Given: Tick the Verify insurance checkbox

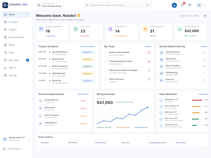Looking at the screenshot, I should [105, 79].
